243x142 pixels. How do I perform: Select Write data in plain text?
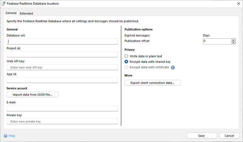click(x=126, y=56)
